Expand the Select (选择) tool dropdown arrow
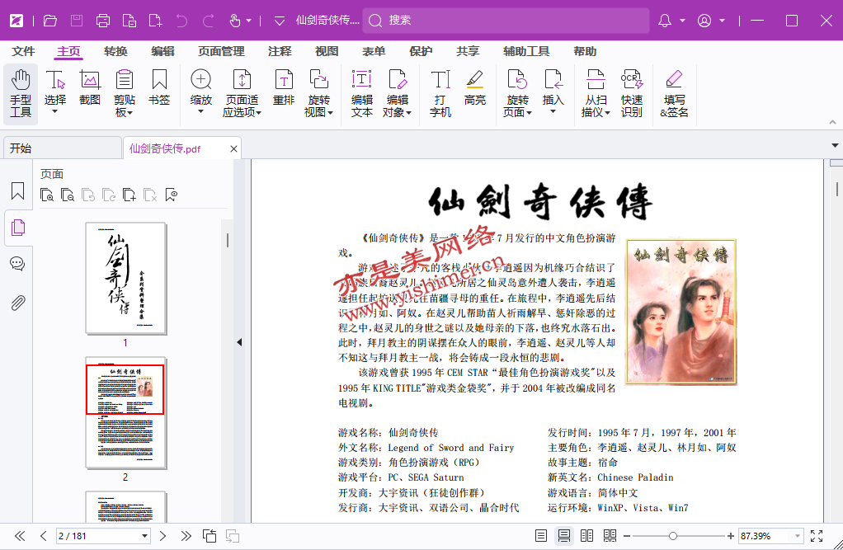Image resolution: width=843 pixels, height=550 pixels. [x=54, y=112]
